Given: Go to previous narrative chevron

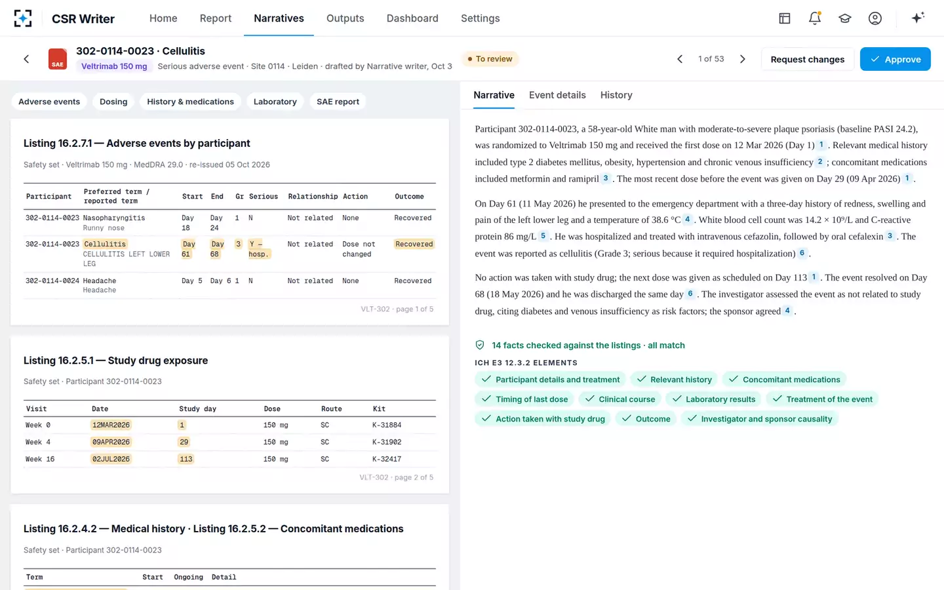Looking at the screenshot, I should coord(680,59).
